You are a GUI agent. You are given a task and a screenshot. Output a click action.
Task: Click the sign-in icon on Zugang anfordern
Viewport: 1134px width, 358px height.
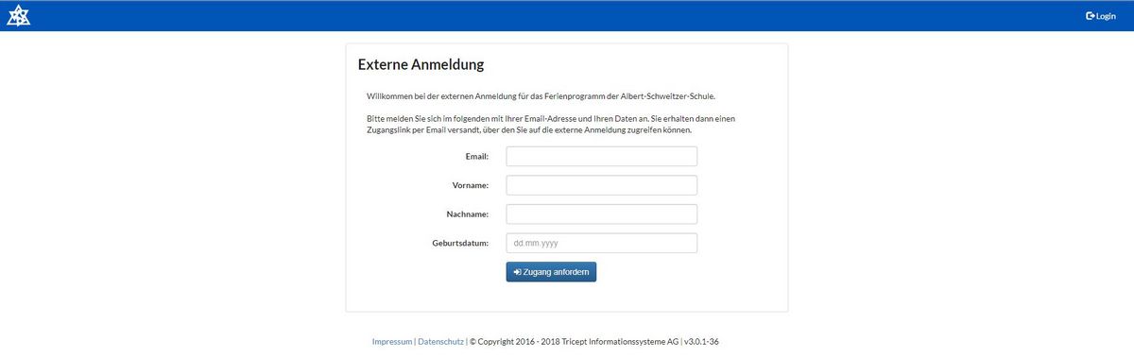point(517,272)
